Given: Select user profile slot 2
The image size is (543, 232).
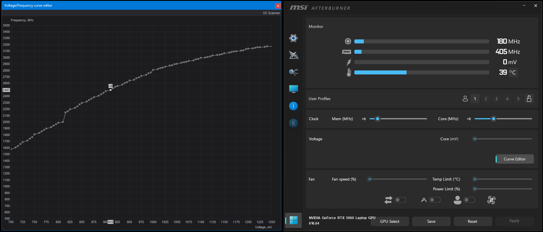Looking at the screenshot, I should 486,99.
